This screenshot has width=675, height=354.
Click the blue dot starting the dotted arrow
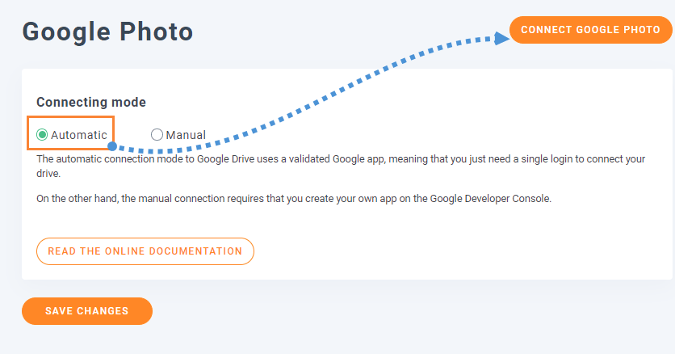[x=113, y=147]
